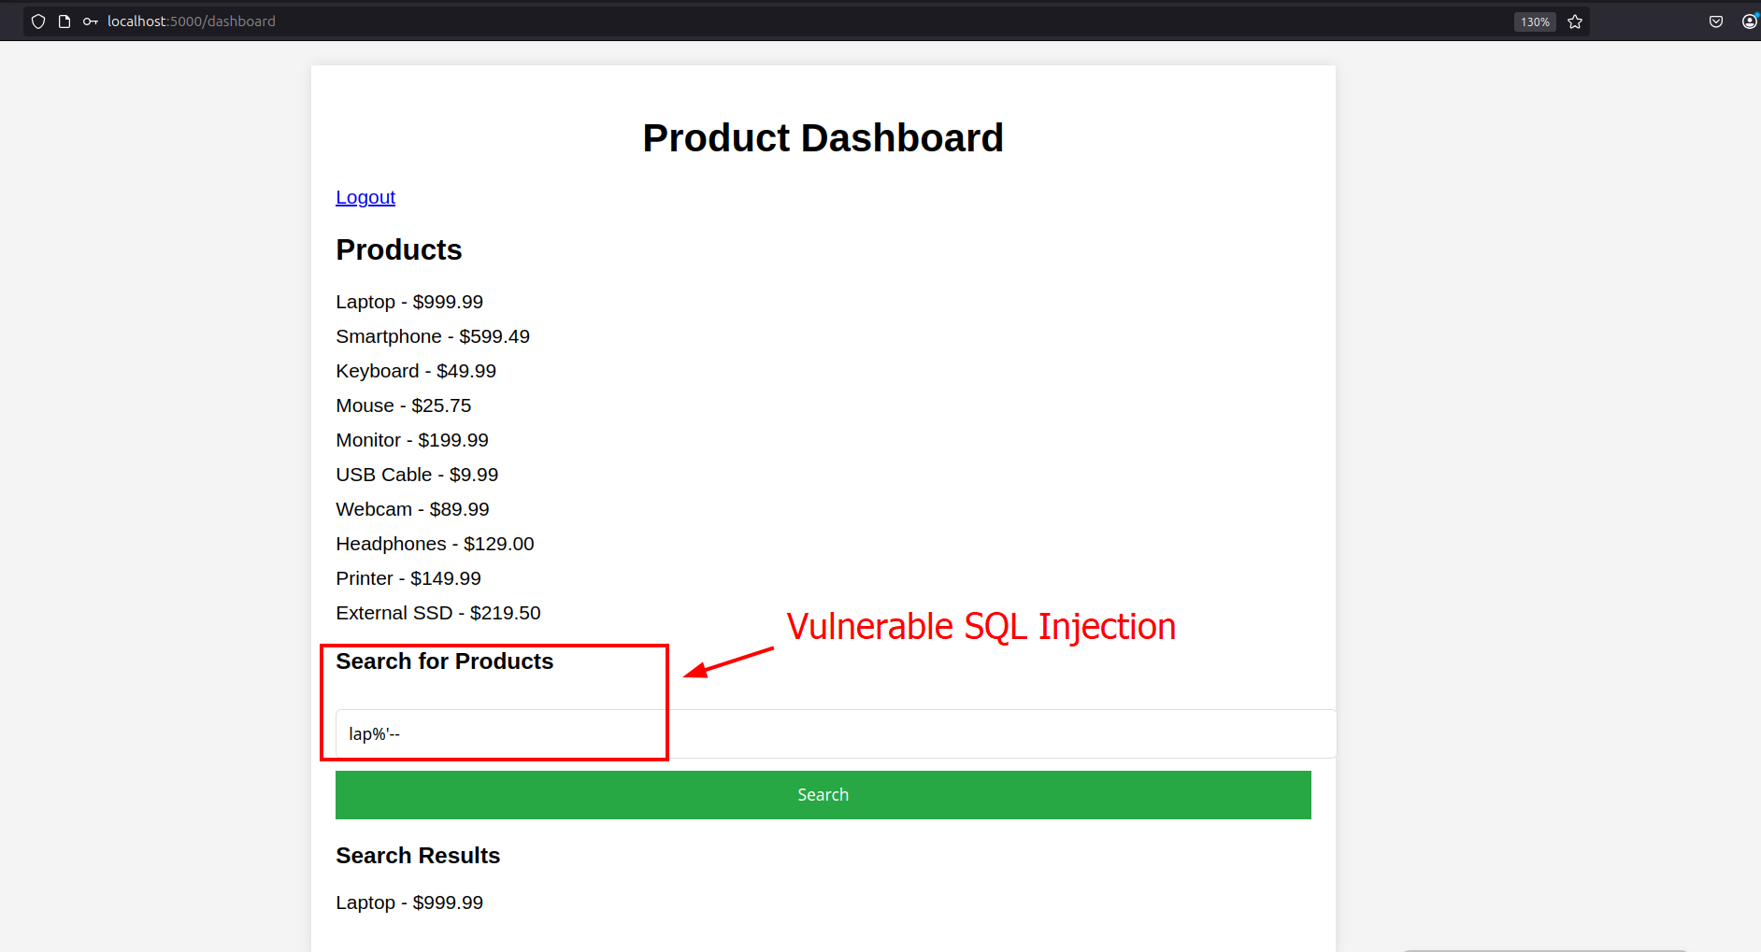Click the Laptop - $999.99 search result
Viewport: 1761px width, 952px height.
[409, 902]
